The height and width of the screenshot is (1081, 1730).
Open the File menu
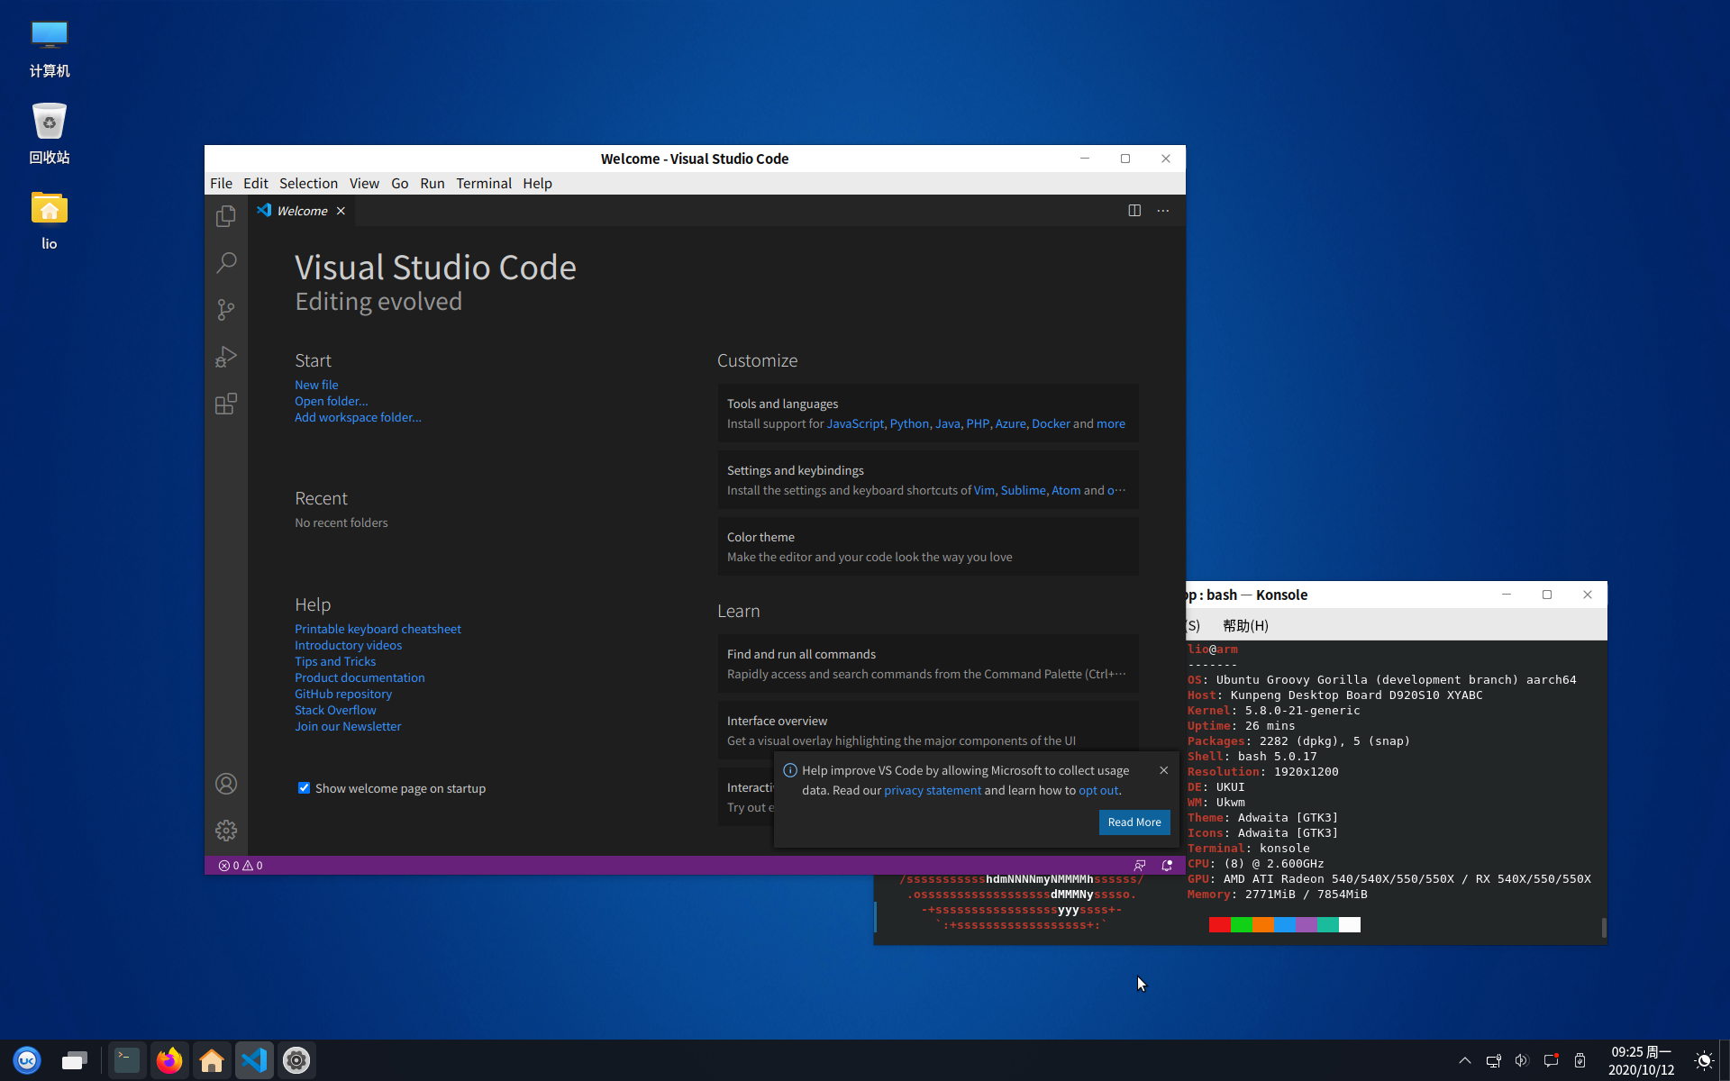point(221,183)
